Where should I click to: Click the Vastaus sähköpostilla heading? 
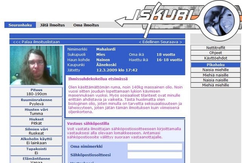pyautogui.click(x=88, y=123)
